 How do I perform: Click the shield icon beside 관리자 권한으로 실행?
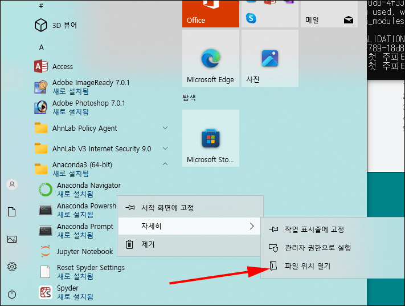tap(273, 248)
